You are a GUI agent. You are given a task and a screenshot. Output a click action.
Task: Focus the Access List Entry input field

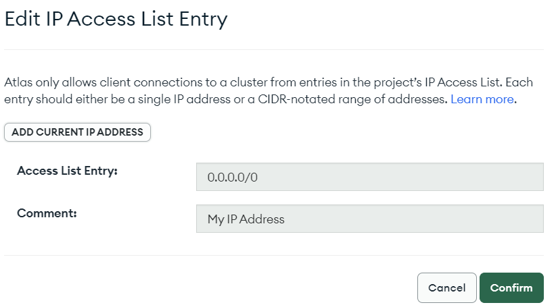click(x=369, y=177)
